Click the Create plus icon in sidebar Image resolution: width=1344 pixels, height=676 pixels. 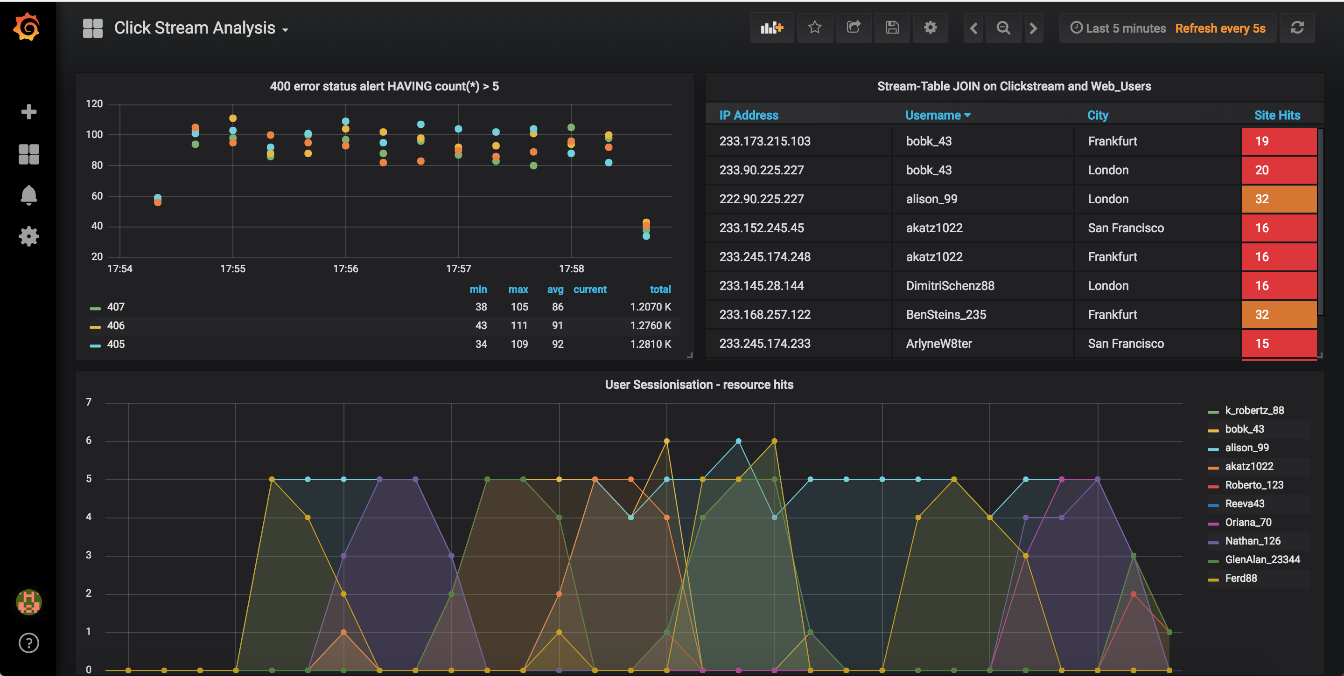tap(28, 111)
